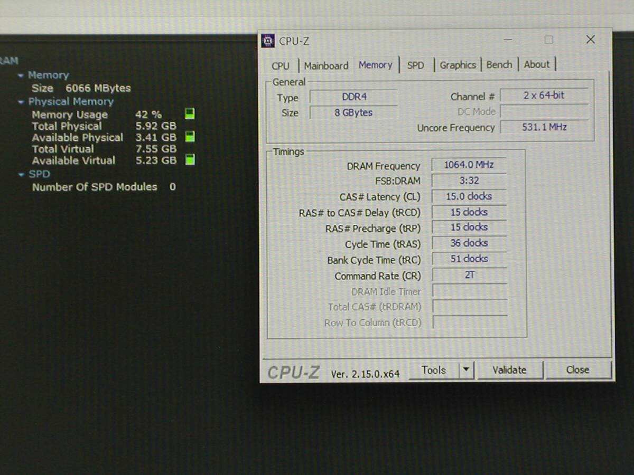Click the Ver. 2.15.0.x64 version text
Screen dimensions: 634x475
tap(365, 374)
